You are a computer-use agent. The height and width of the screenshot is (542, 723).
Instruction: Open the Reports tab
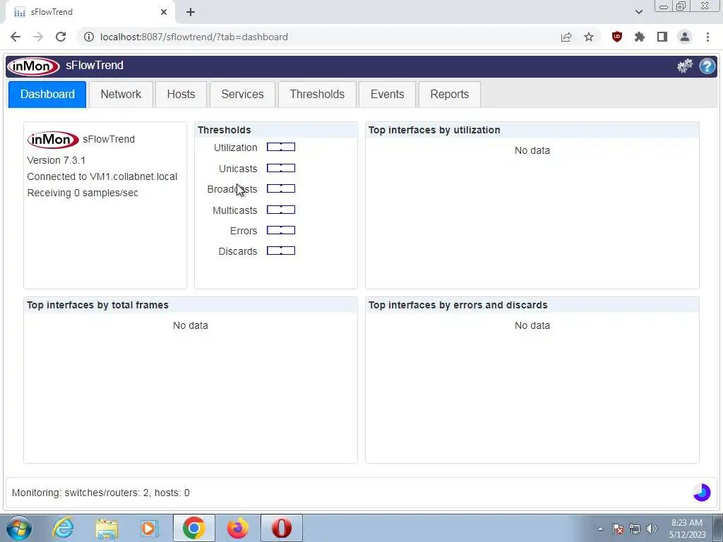click(x=450, y=95)
